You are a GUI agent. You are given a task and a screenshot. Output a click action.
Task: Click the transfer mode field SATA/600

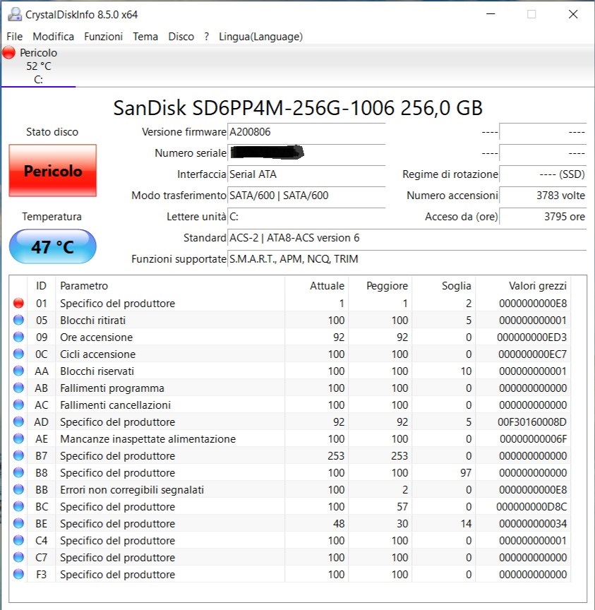[306, 196]
